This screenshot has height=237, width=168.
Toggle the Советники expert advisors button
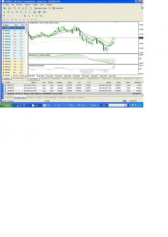click(58, 8)
